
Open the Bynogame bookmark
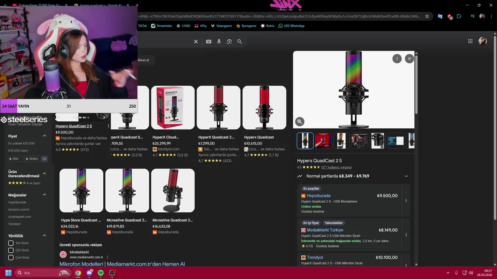tap(246, 26)
